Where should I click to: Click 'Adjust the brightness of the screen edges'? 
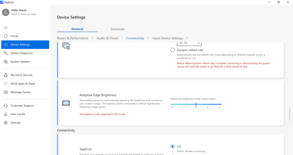[193, 99]
